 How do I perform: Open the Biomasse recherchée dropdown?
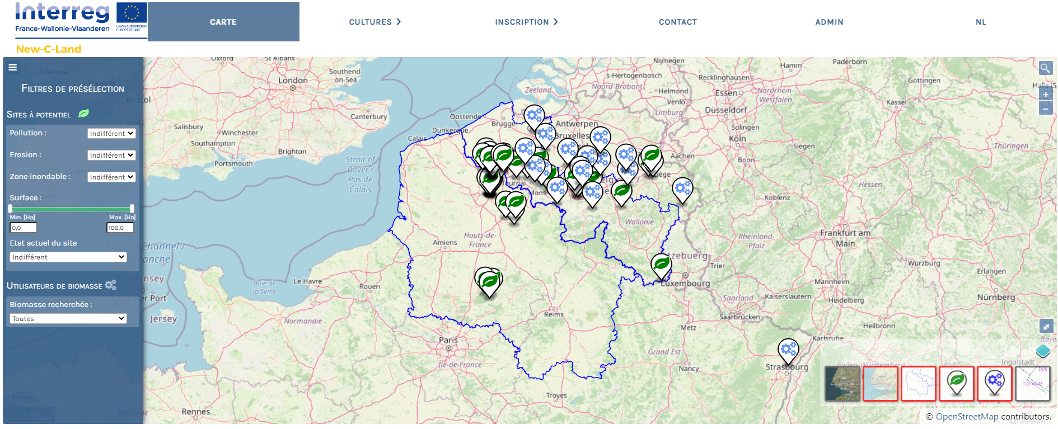point(68,318)
